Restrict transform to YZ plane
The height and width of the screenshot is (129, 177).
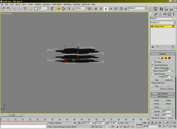pyautogui.click(x=111, y=9)
